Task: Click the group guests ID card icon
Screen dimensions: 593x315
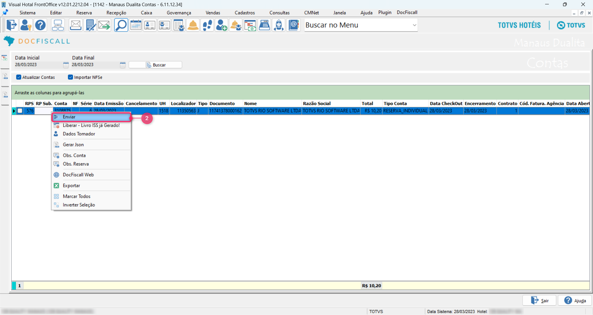Action: tap(164, 25)
